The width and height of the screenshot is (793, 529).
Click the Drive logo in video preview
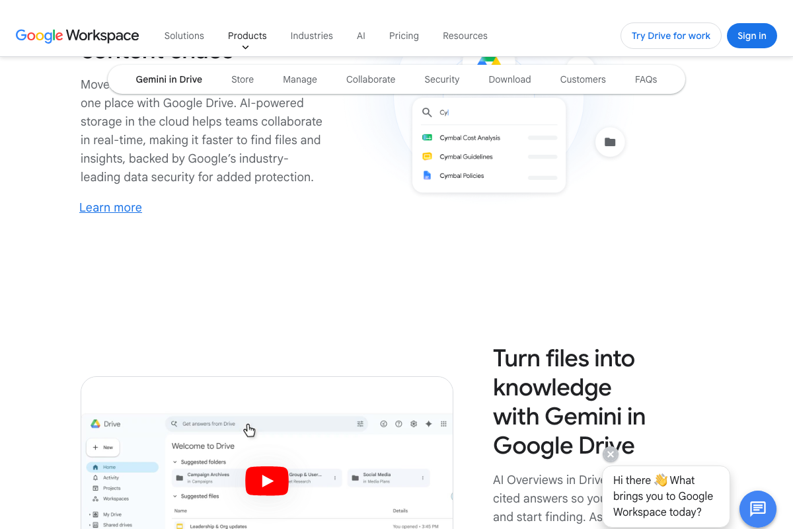pyautogui.click(x=95, y=424)
